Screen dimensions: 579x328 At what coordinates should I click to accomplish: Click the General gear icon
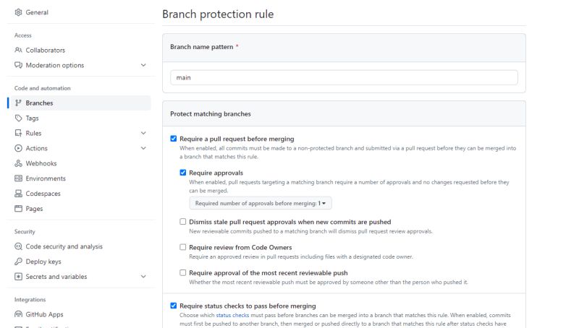[19, 12]
